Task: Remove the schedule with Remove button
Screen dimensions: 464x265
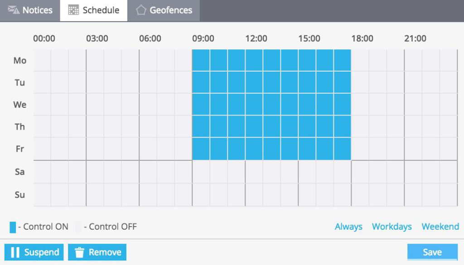Action: tap(97, 252)
